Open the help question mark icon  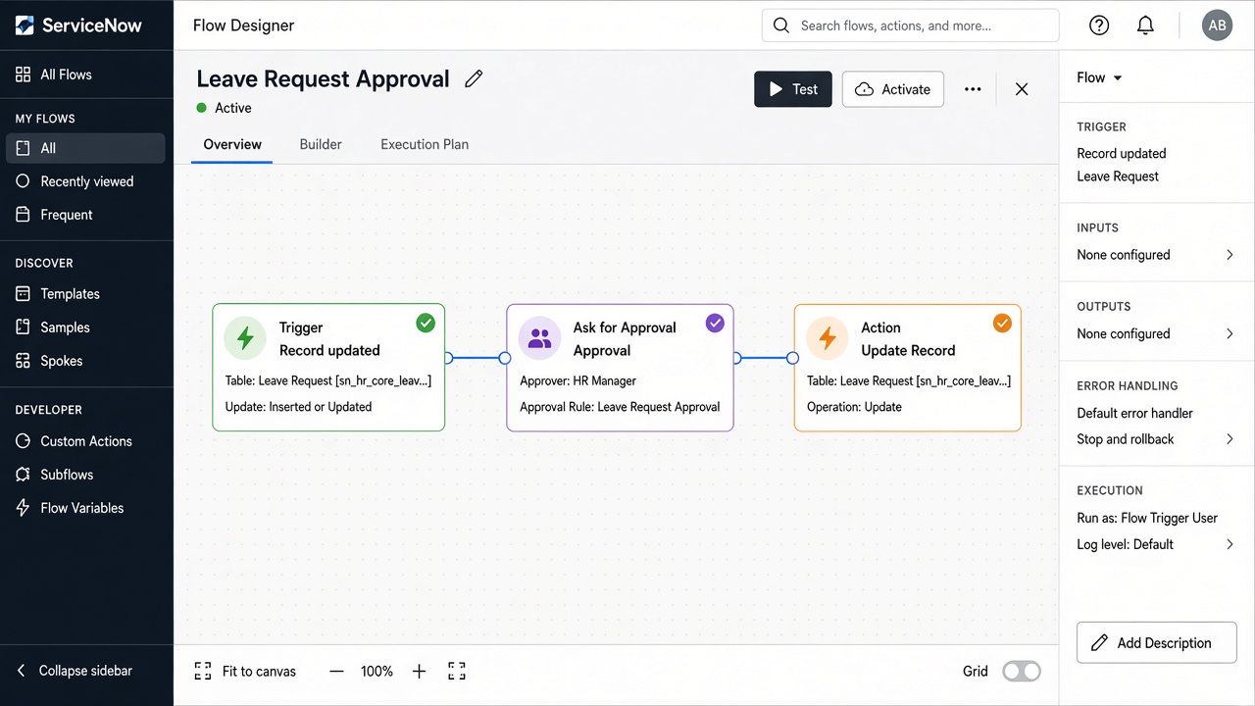point(1099,25)
